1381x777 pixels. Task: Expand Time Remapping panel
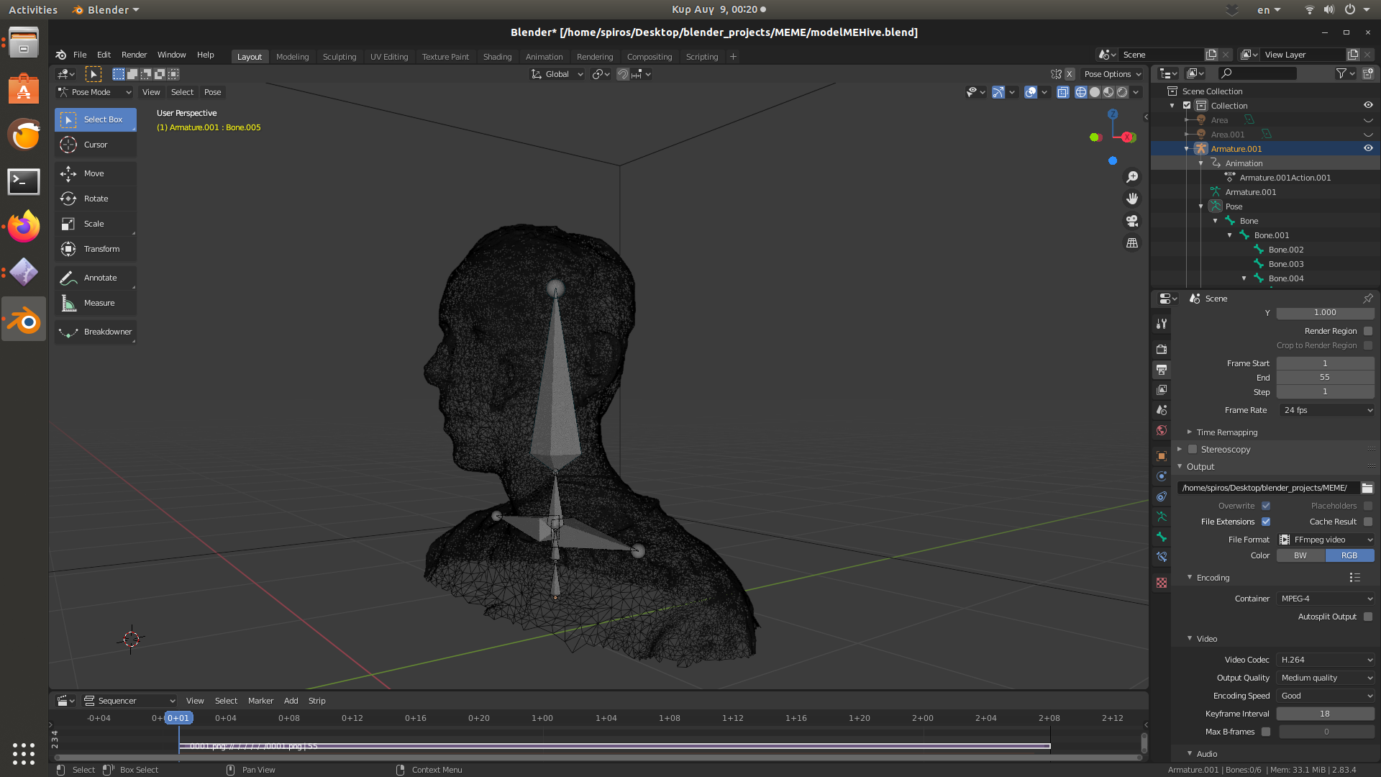coord(1227,432)
